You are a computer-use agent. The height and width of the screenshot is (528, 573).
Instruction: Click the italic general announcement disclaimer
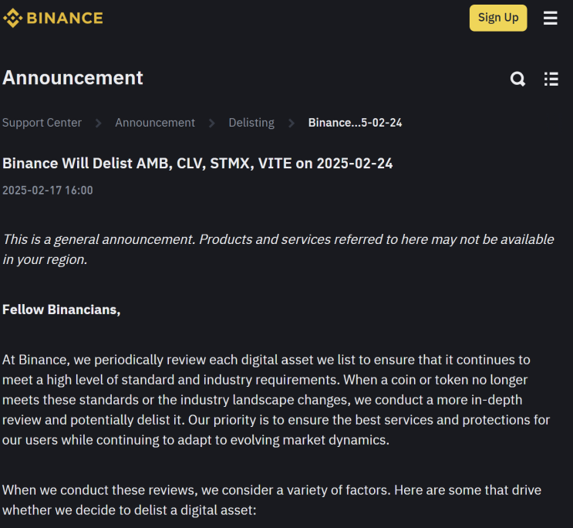tap(278, 249)
